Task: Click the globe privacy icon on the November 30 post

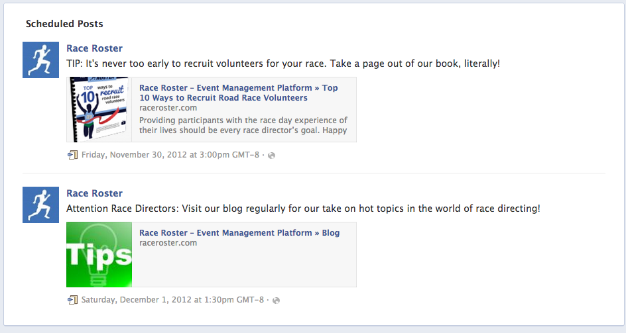Action: point(271,156)
